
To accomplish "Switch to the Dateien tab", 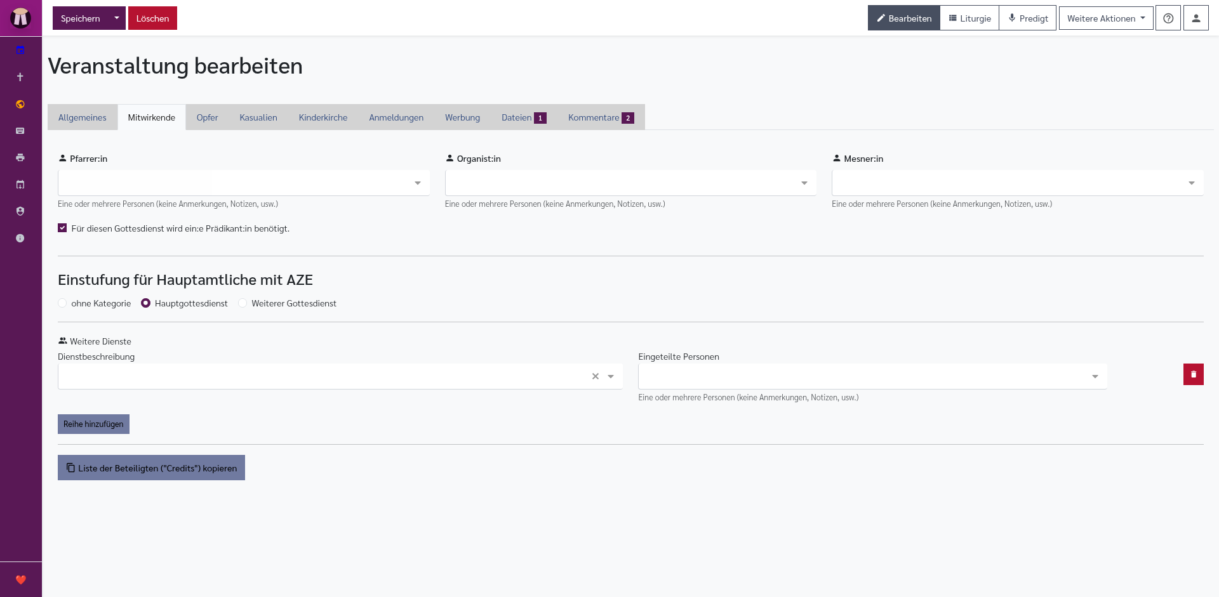I will 524,117.
